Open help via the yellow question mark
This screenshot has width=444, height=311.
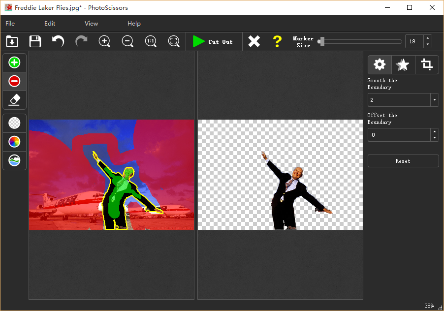point(277,41)
